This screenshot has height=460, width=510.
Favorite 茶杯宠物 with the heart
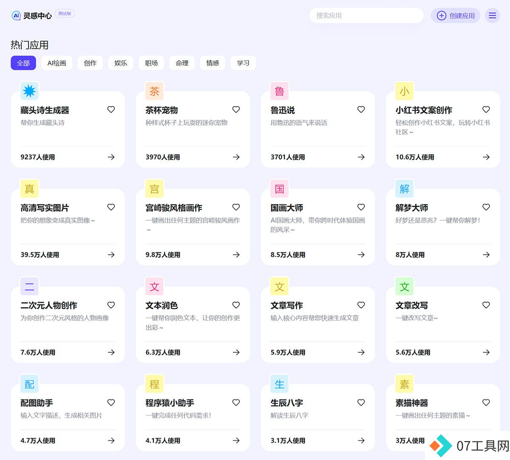point(236,109)
